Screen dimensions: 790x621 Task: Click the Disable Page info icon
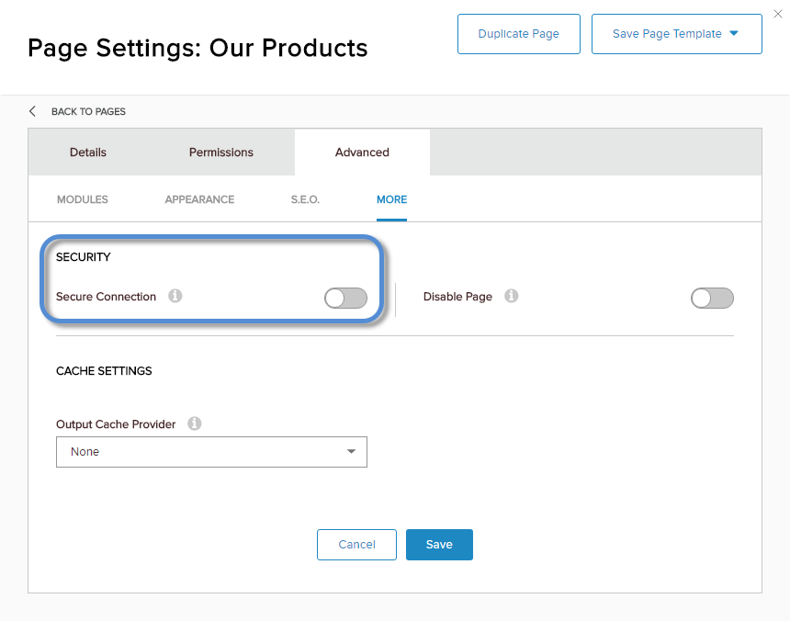tap(511, 296)
